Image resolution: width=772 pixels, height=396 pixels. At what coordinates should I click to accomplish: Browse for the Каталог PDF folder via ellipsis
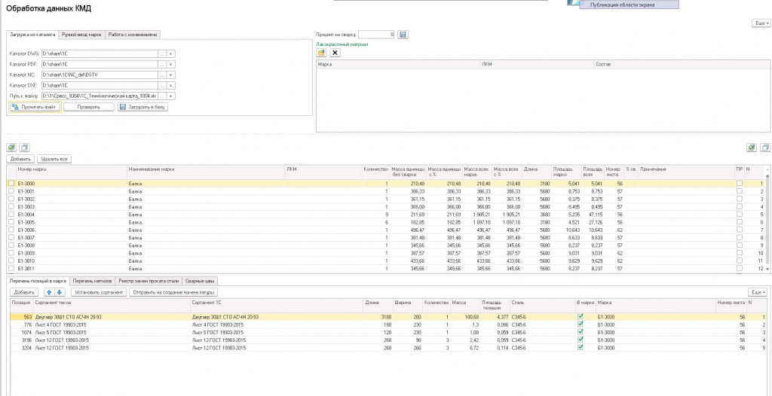[162, 65]
